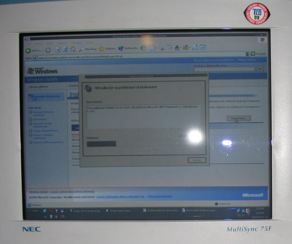Open Opcje administratora sidebar link
292x244 pixels.
point(46,131)
